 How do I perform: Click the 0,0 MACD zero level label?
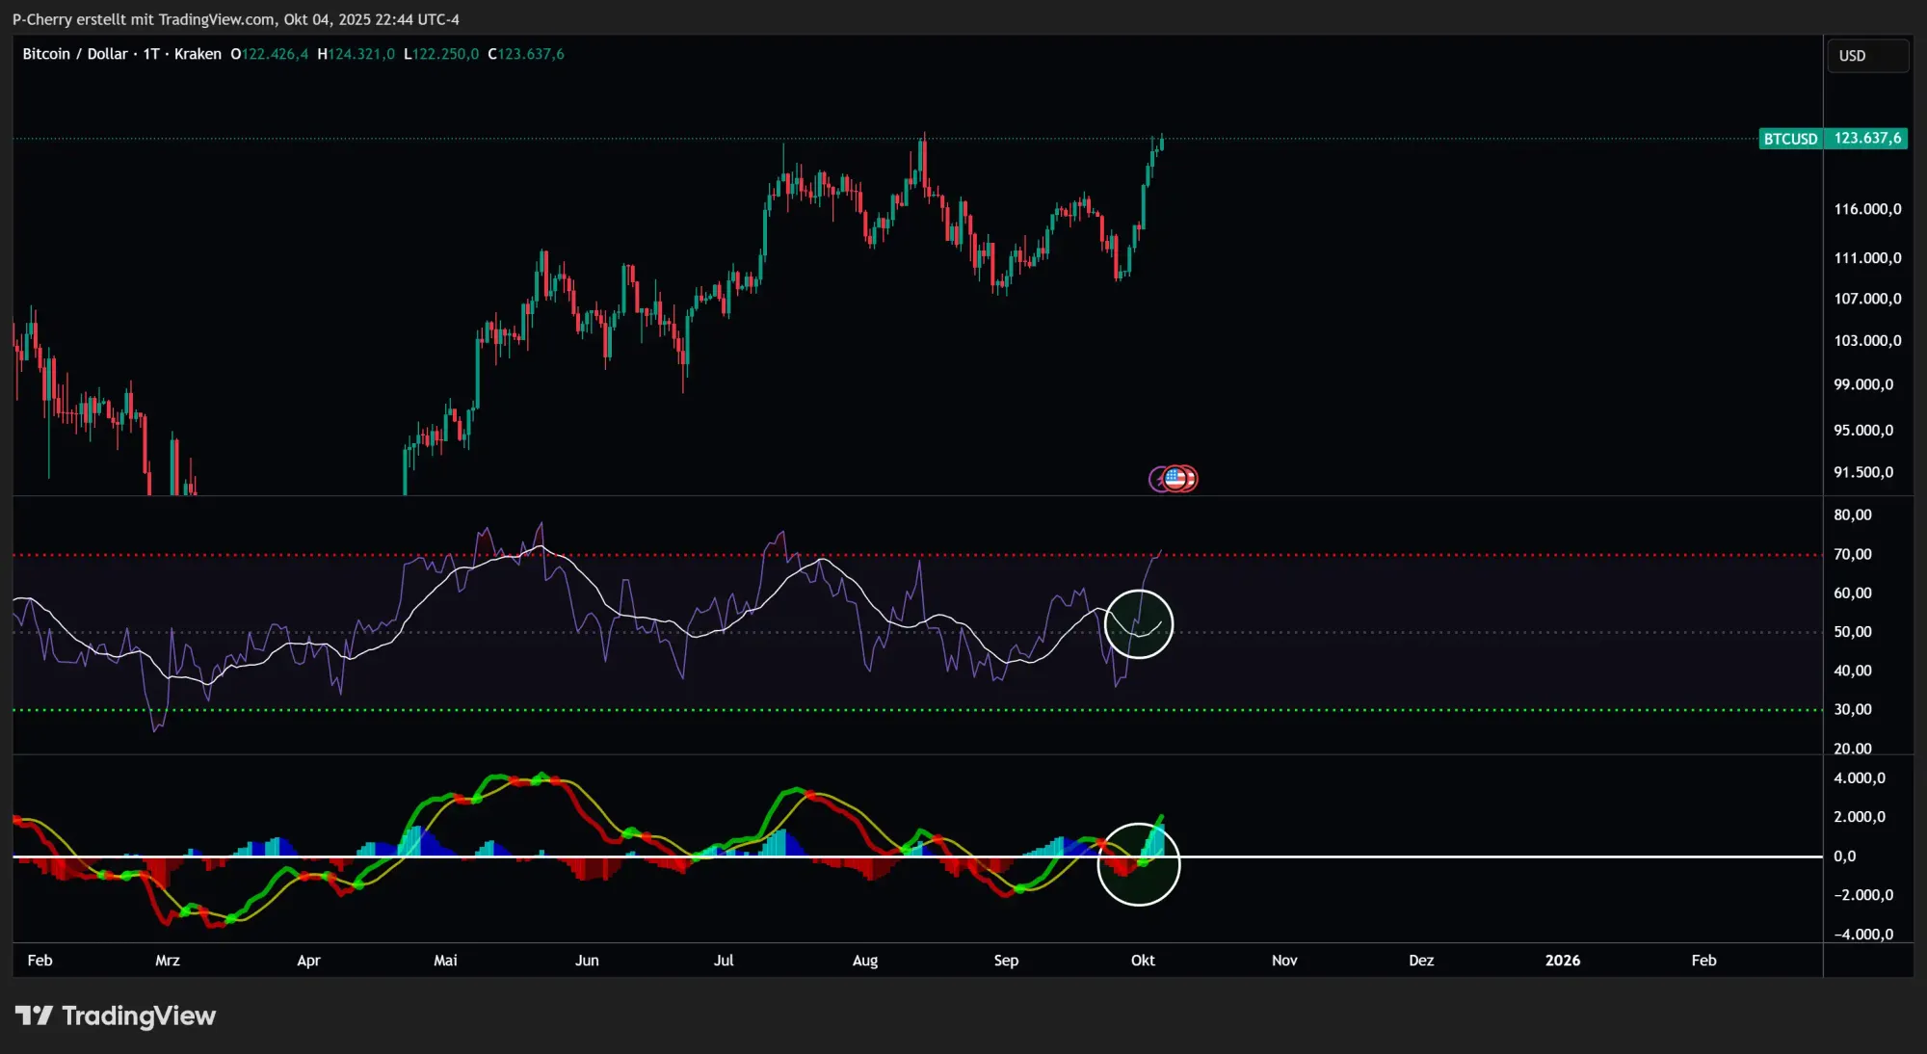click(x=1844, y=856)
